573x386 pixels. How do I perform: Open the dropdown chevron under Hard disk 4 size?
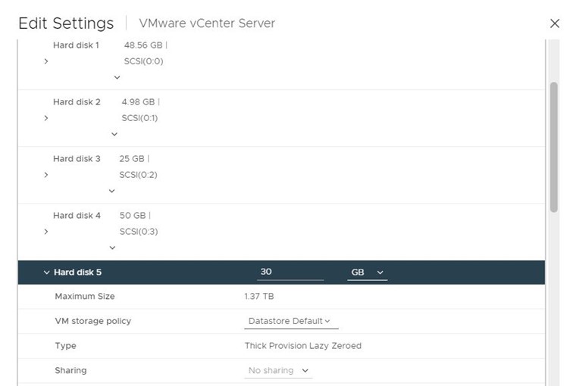(x=112, y=247)
